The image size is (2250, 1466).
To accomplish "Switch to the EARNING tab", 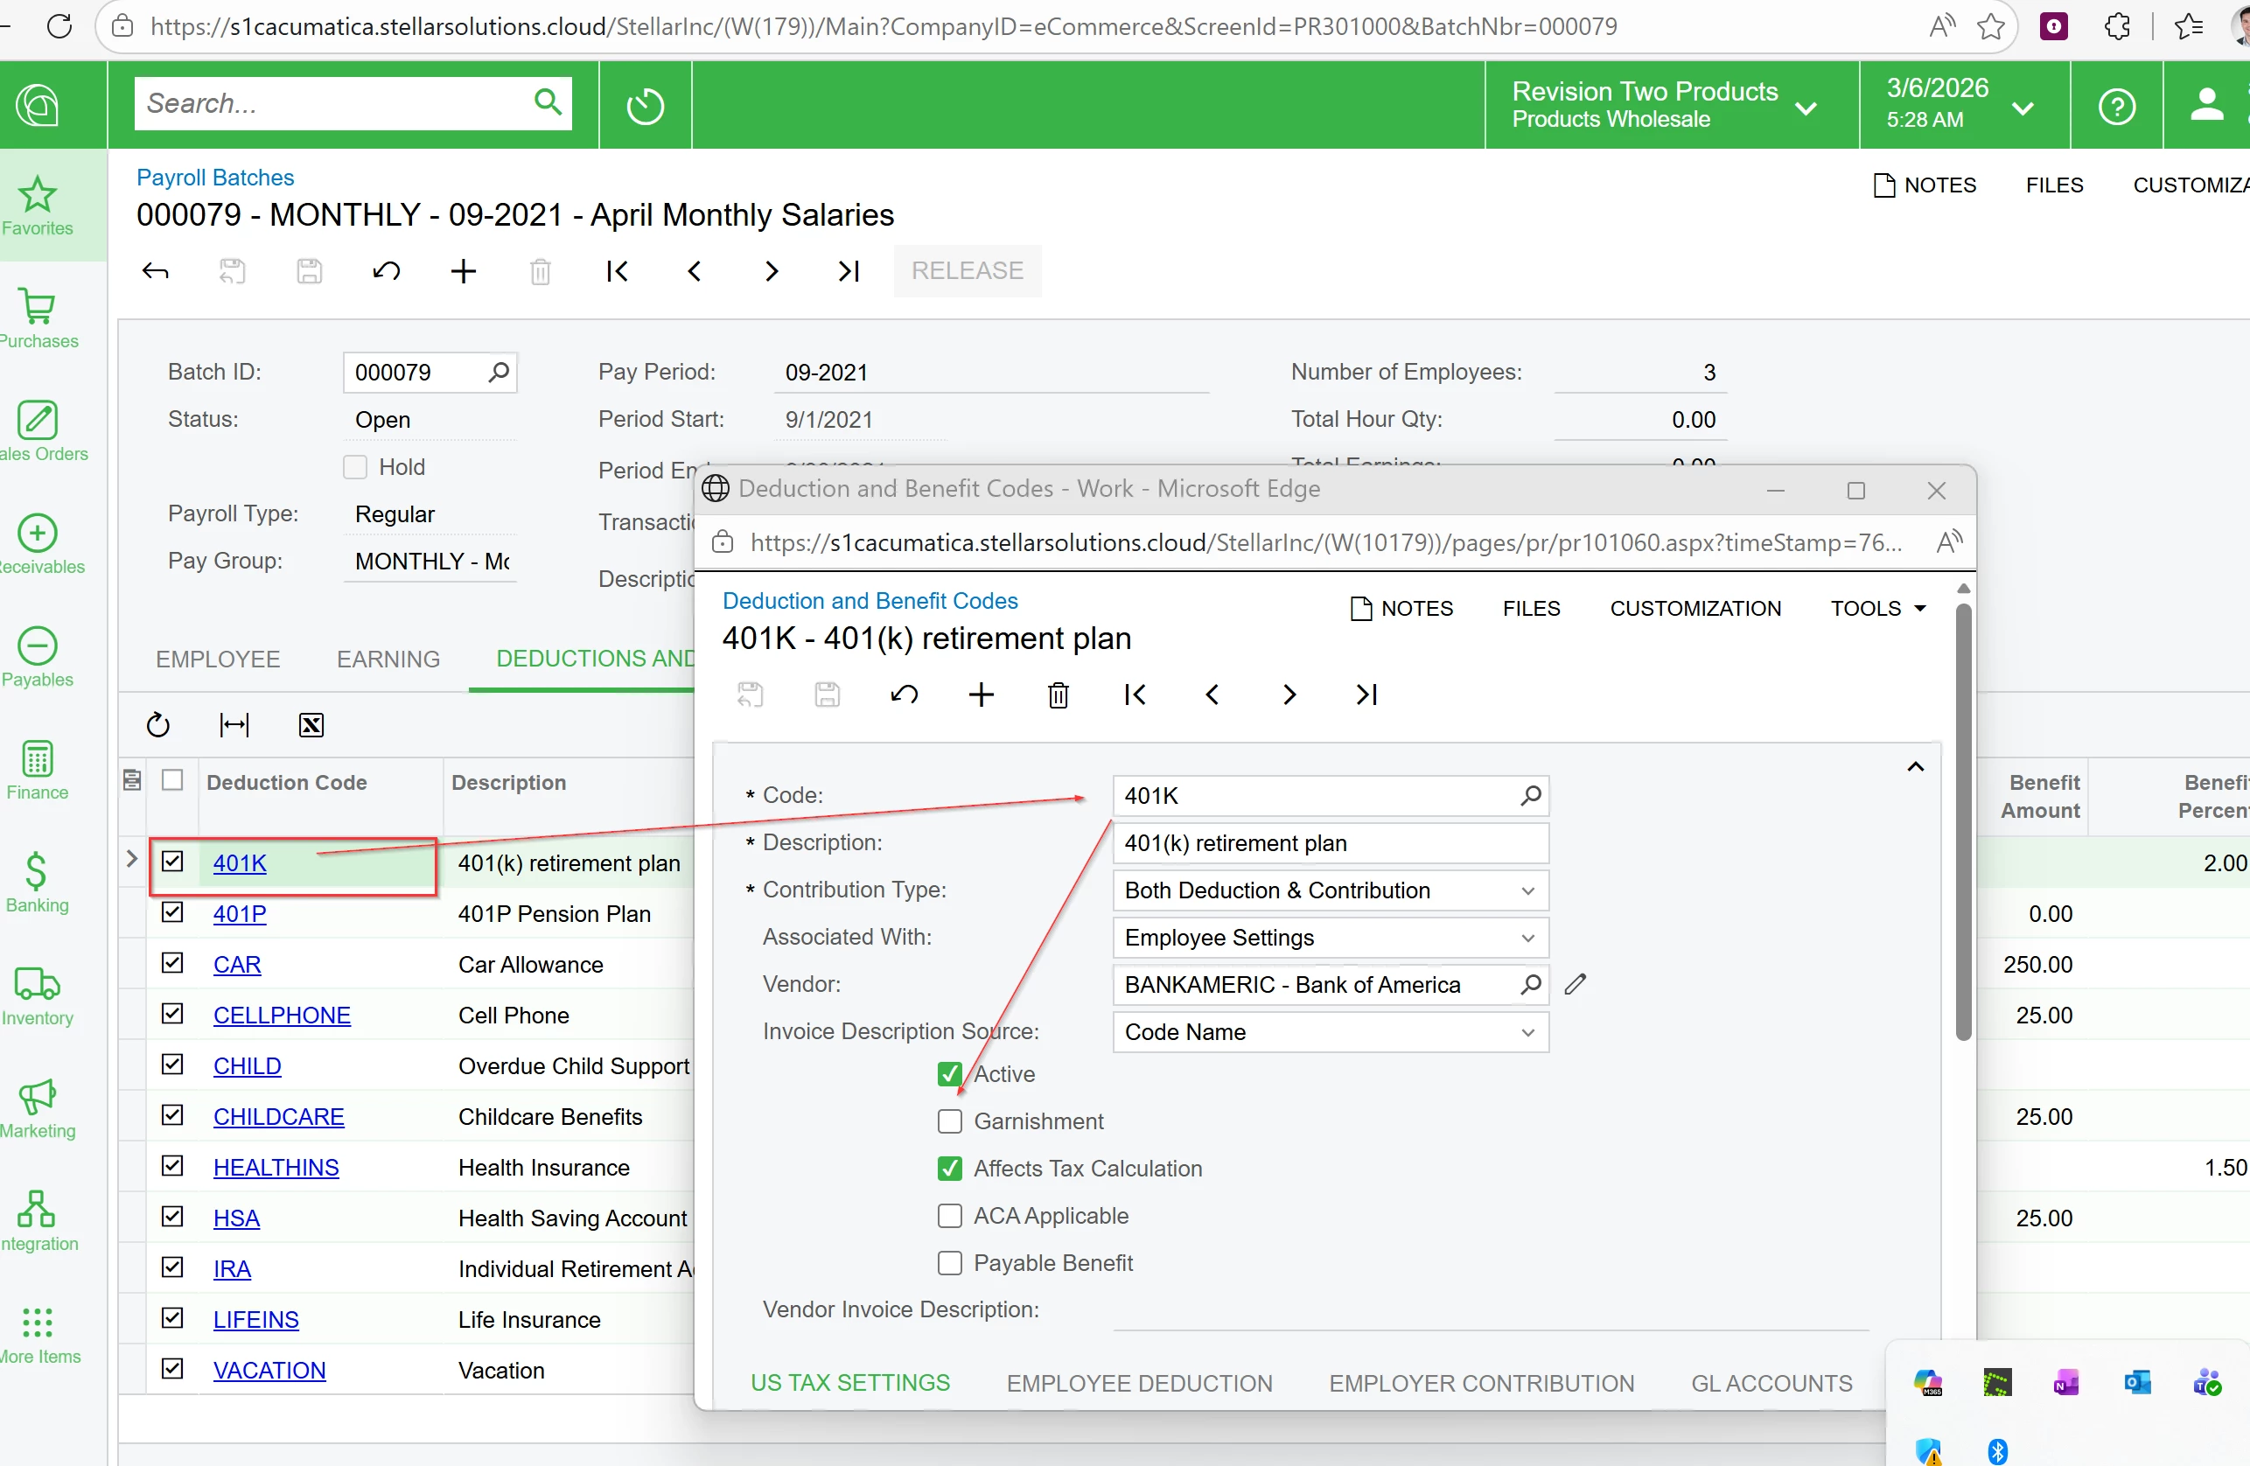I will pyautogui.click(x=388, y=659).
